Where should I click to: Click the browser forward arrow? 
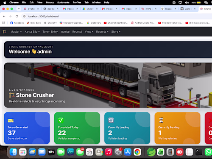pyautogui.click(x=11, y=17)
